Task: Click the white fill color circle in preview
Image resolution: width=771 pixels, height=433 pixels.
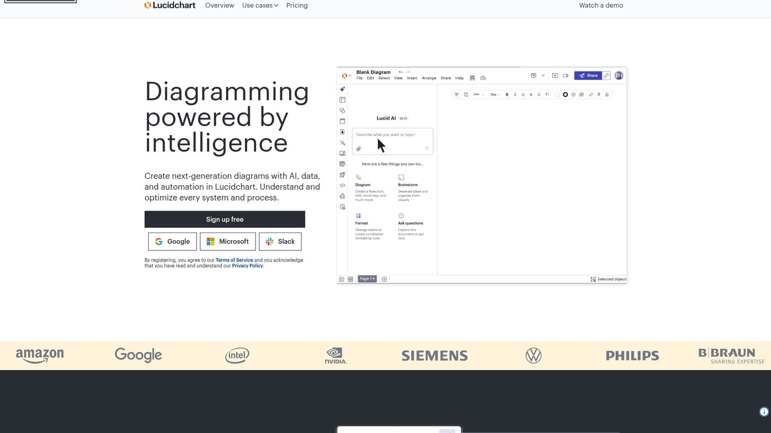Action: pos(557,95)
